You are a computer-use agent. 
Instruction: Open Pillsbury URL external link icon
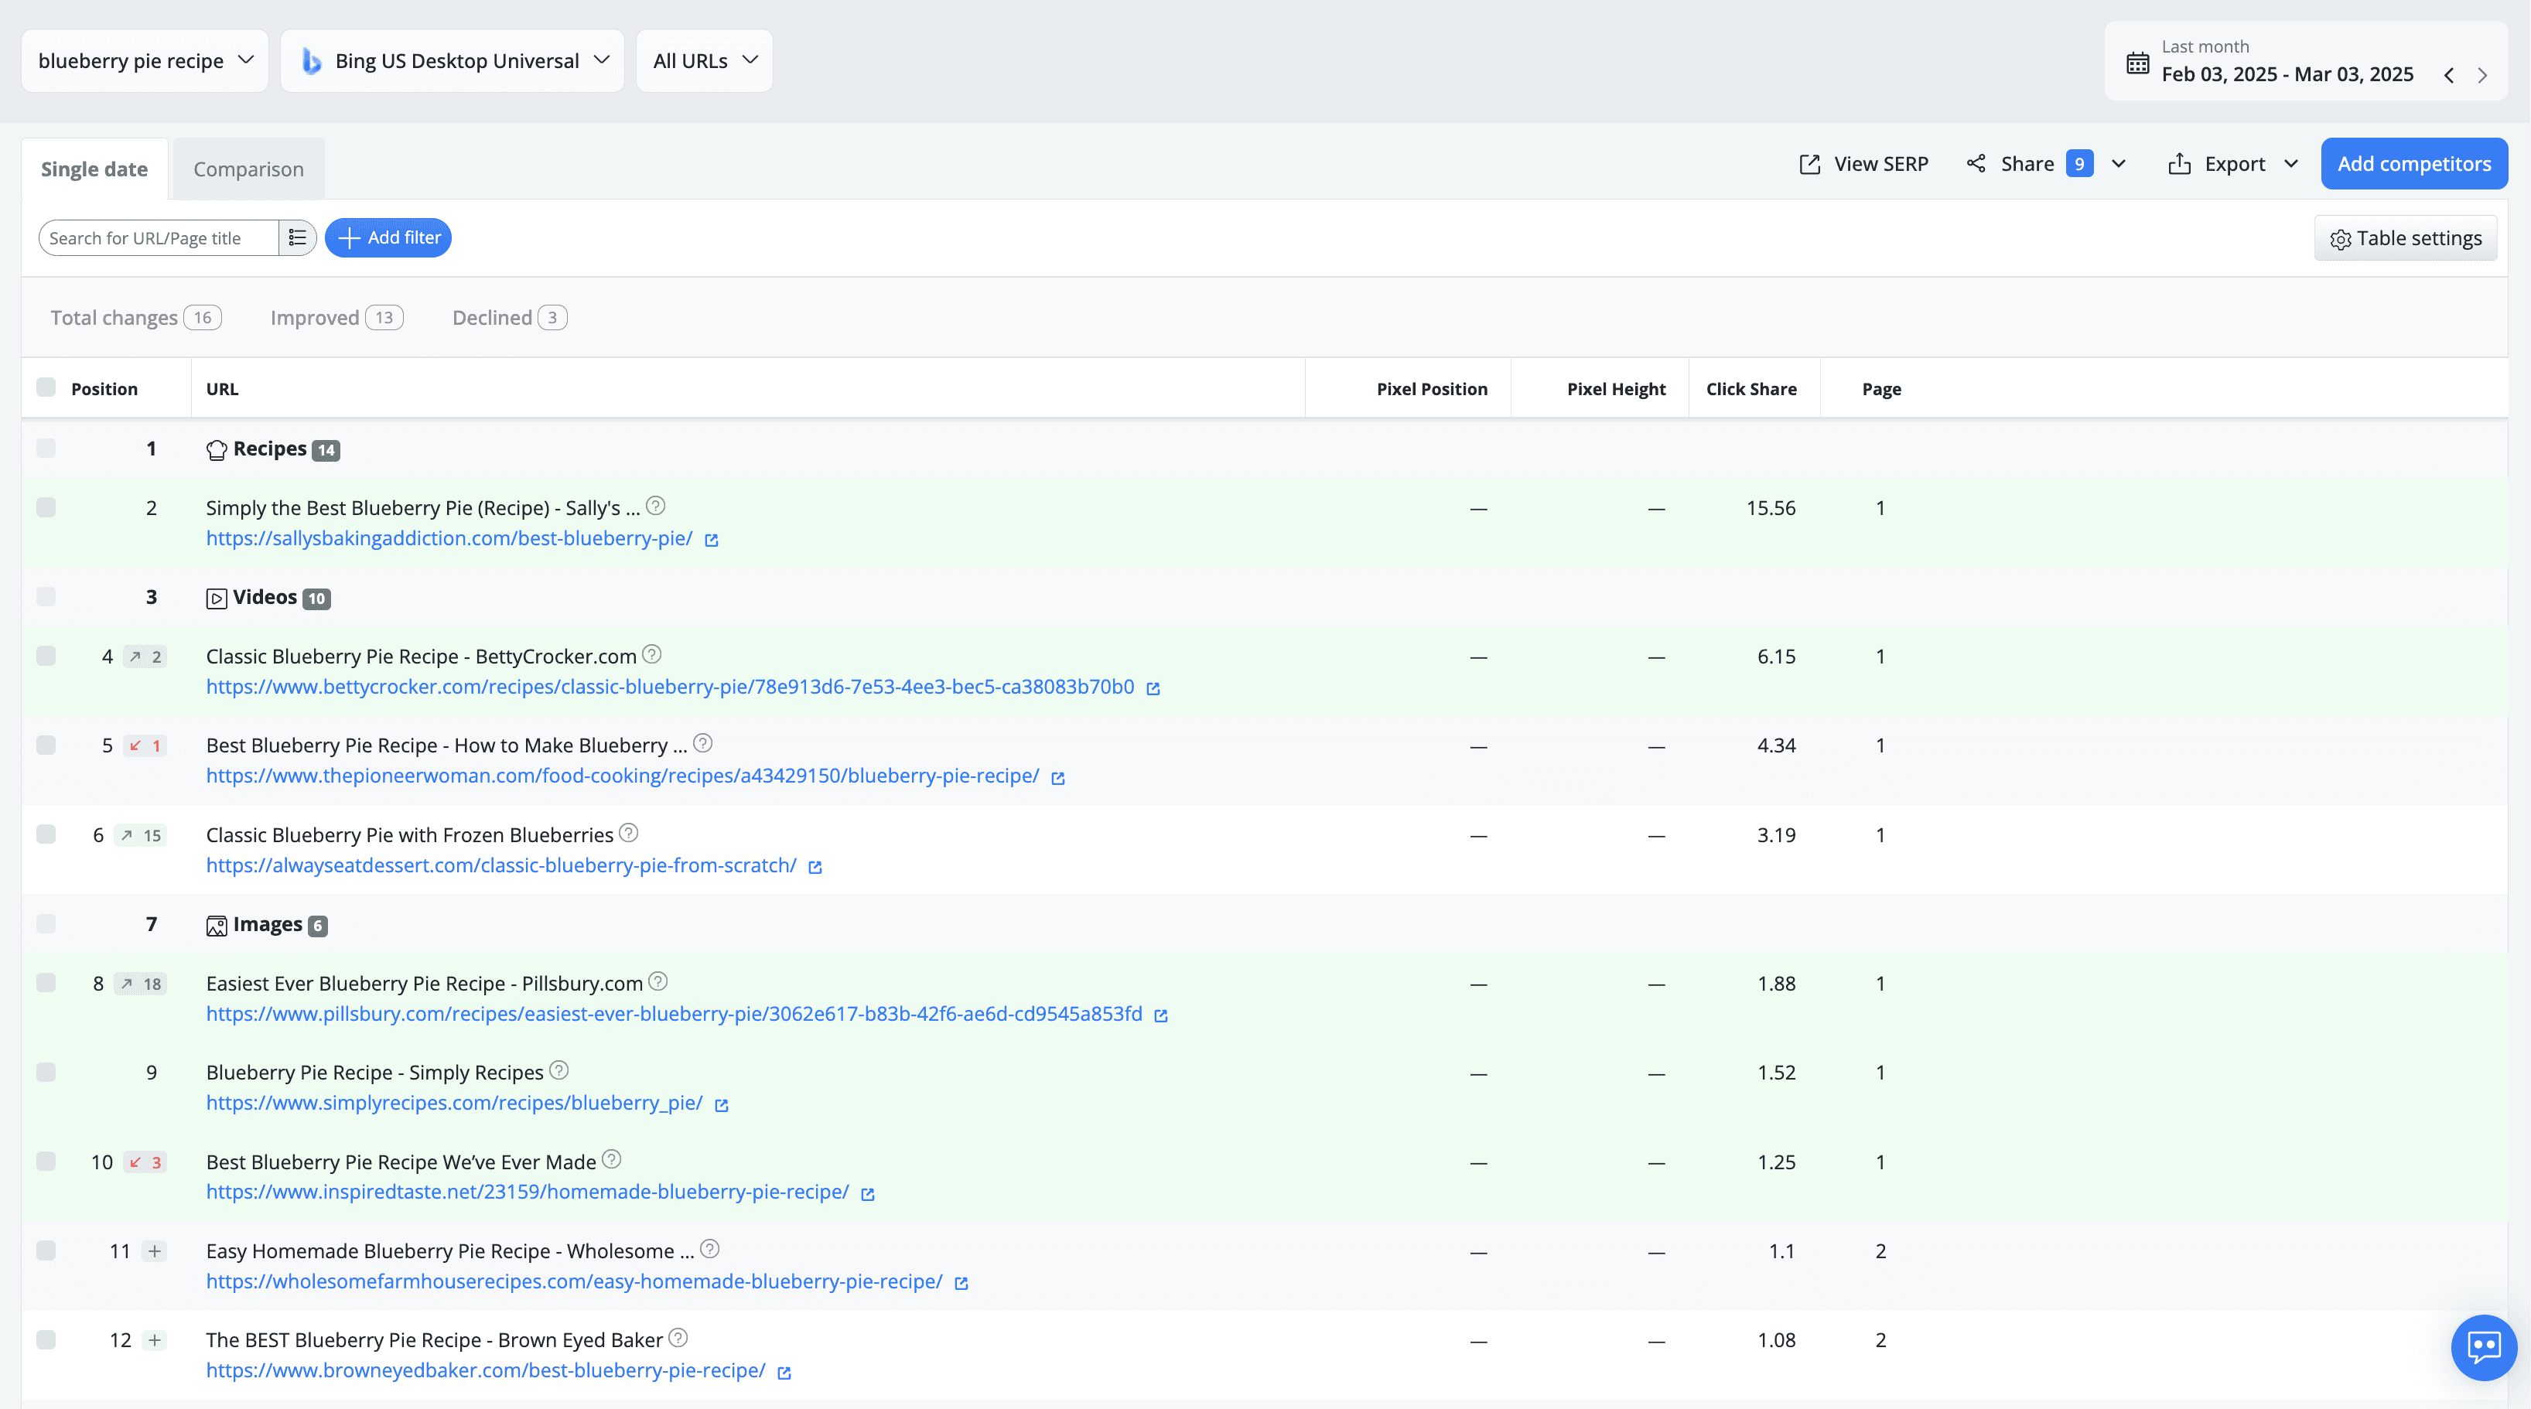coord(1160,1016)
